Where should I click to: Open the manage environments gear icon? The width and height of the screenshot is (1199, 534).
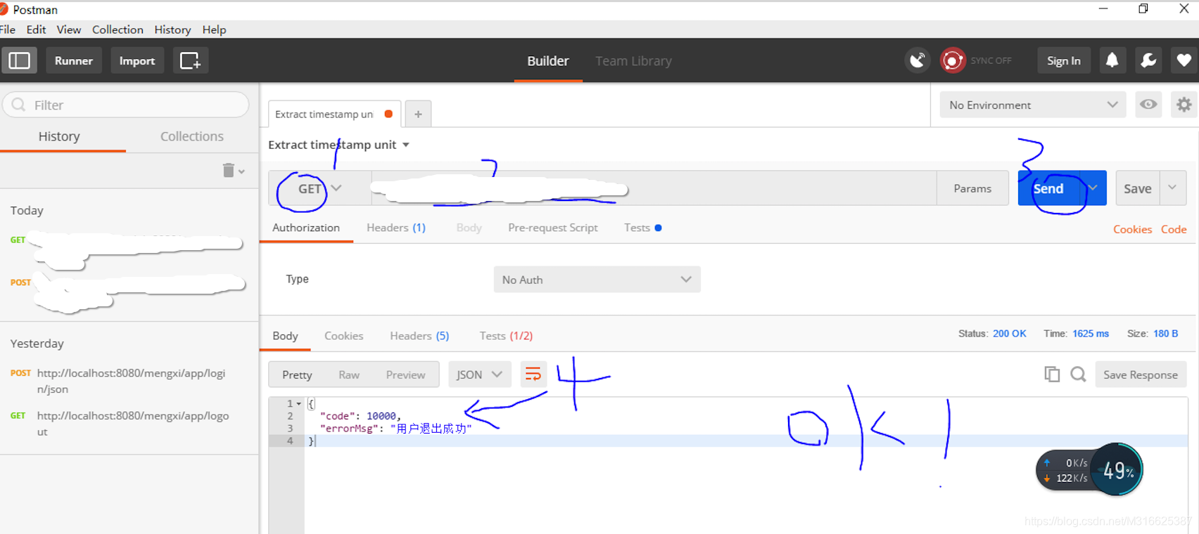tap(1184, 105)
